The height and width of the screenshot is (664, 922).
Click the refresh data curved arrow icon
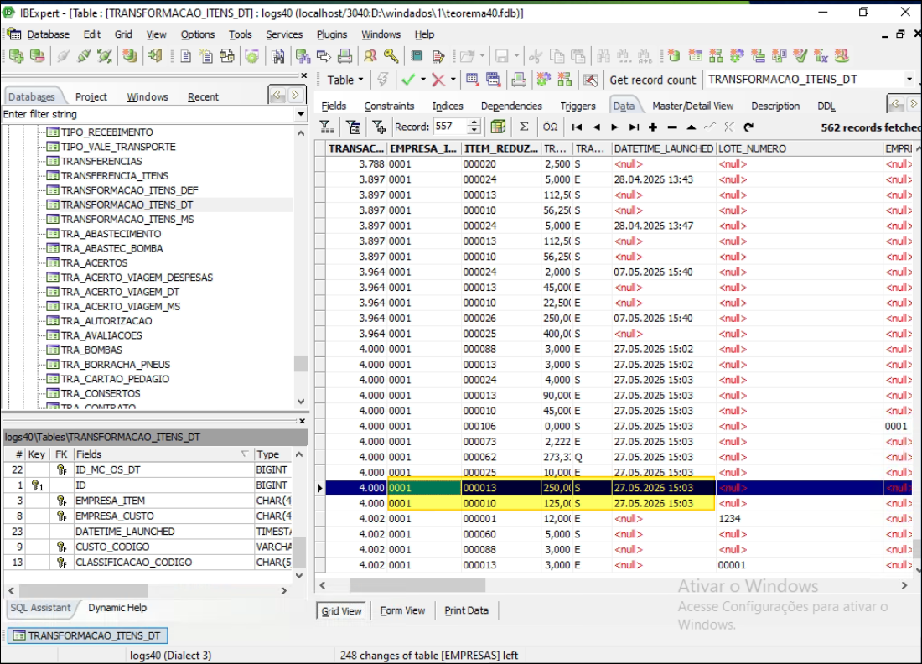pyautogui.click(x=748, y=127)
